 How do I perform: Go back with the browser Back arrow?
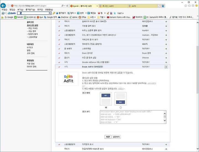coord(3,6)
